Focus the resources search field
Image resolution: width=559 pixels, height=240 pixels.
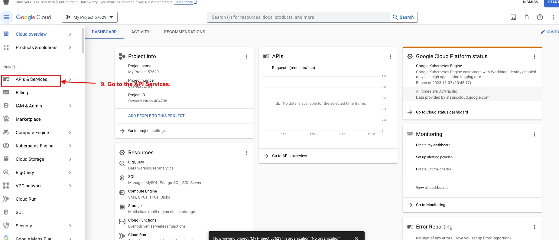(x=298, y=17)
